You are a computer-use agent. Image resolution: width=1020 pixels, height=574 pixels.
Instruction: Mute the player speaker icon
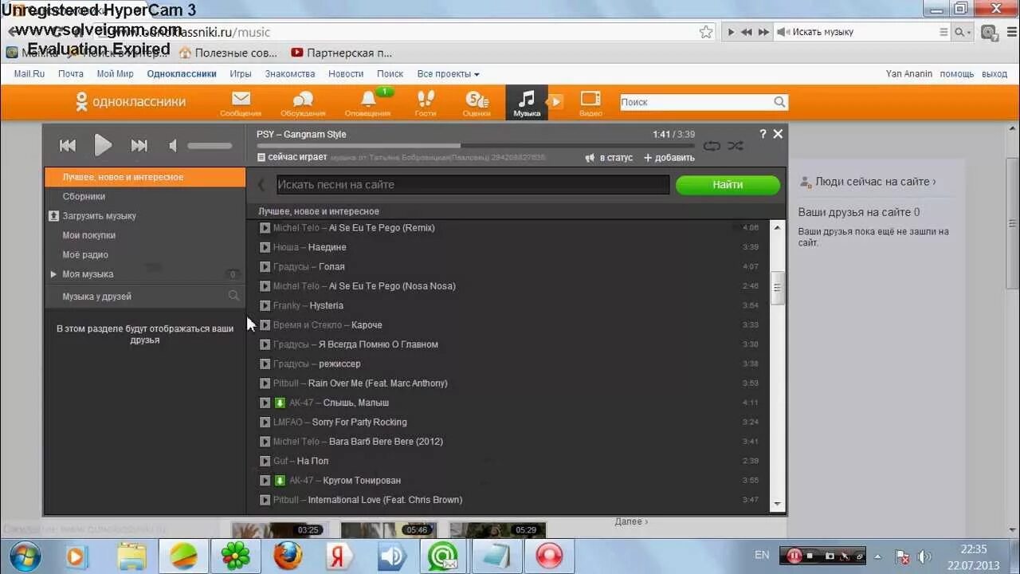[172, 145]
